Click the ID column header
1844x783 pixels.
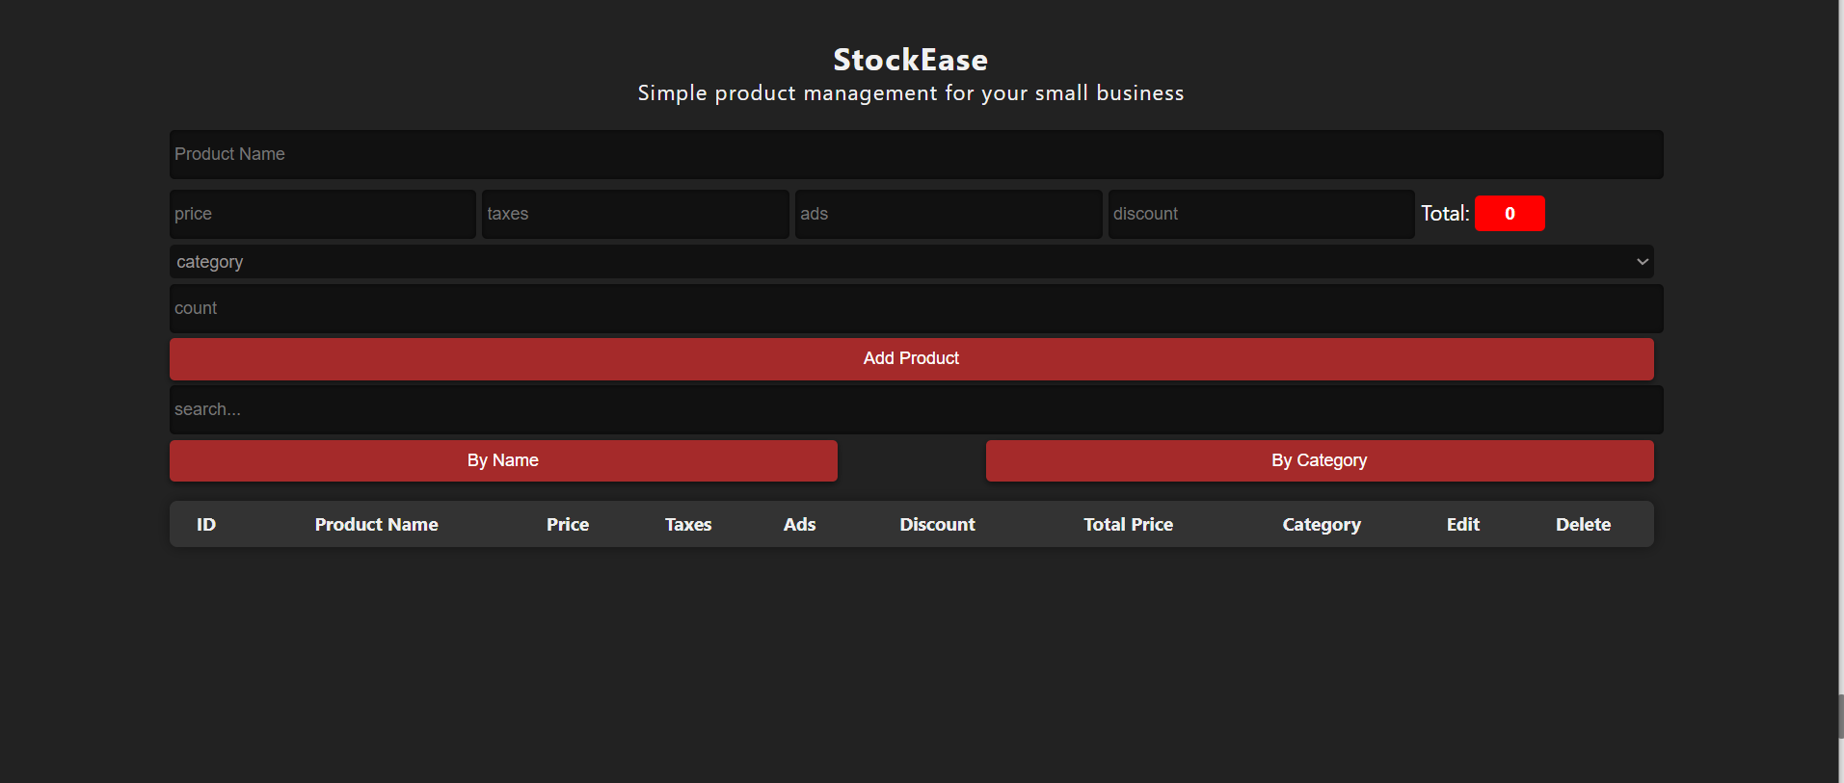(205, 524)
